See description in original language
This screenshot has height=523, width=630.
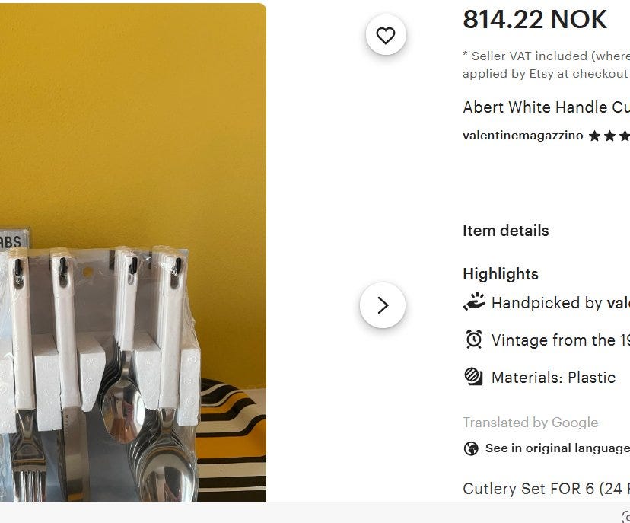coord(557,448)
